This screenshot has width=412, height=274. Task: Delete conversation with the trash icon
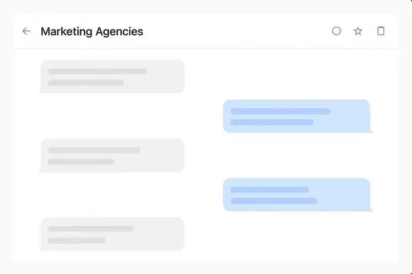380,31
